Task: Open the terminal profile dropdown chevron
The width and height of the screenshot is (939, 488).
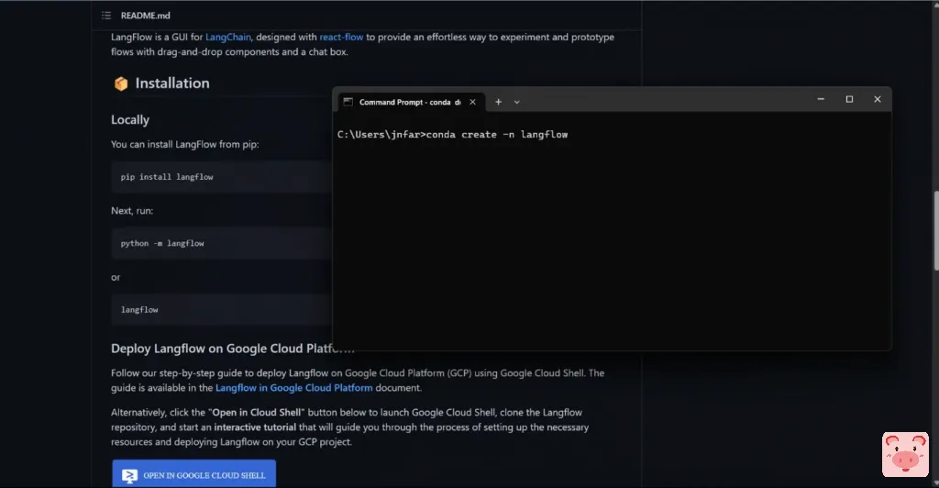Action: [x=517, y=103]
